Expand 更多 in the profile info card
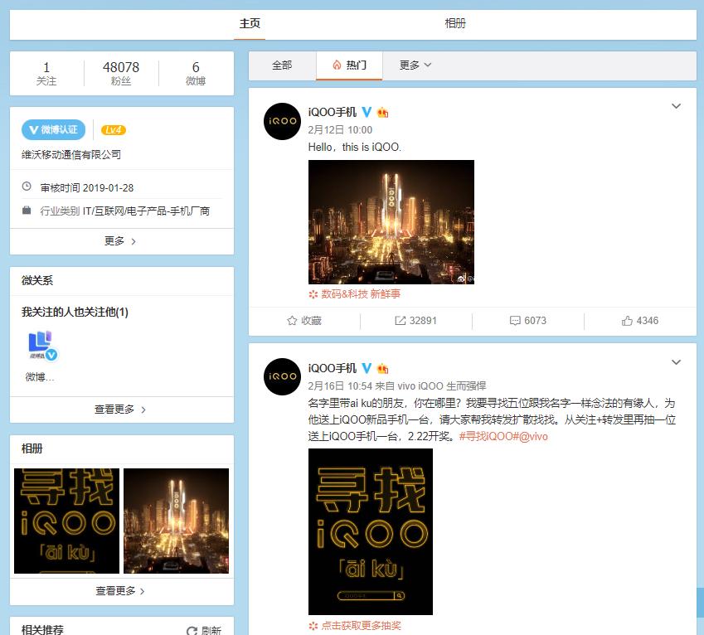The width and height of the screenshot is (704, 635). 121,241
